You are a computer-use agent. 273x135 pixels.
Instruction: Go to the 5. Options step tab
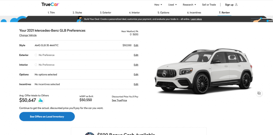pos(163,13)
